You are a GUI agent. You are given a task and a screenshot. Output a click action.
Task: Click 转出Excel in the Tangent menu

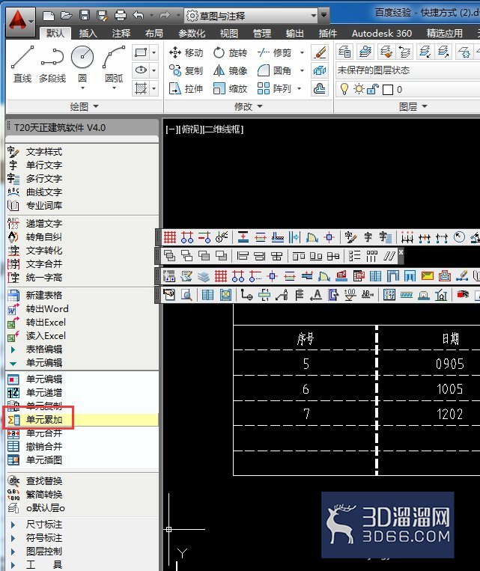tap(46, 323)
